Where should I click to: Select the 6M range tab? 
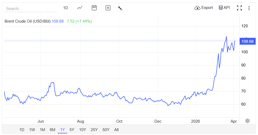(x=52, y=130)
